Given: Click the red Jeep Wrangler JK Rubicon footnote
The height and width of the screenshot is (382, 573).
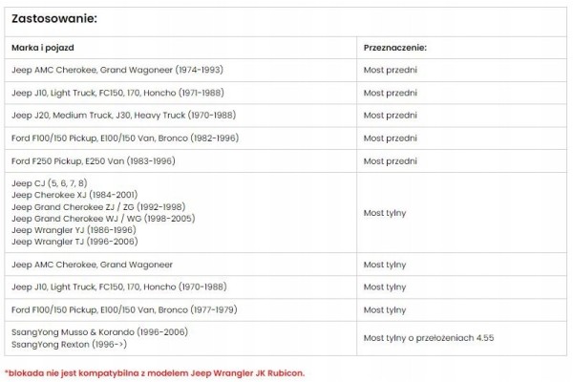Looking at the screenshot, I should 155,372.
